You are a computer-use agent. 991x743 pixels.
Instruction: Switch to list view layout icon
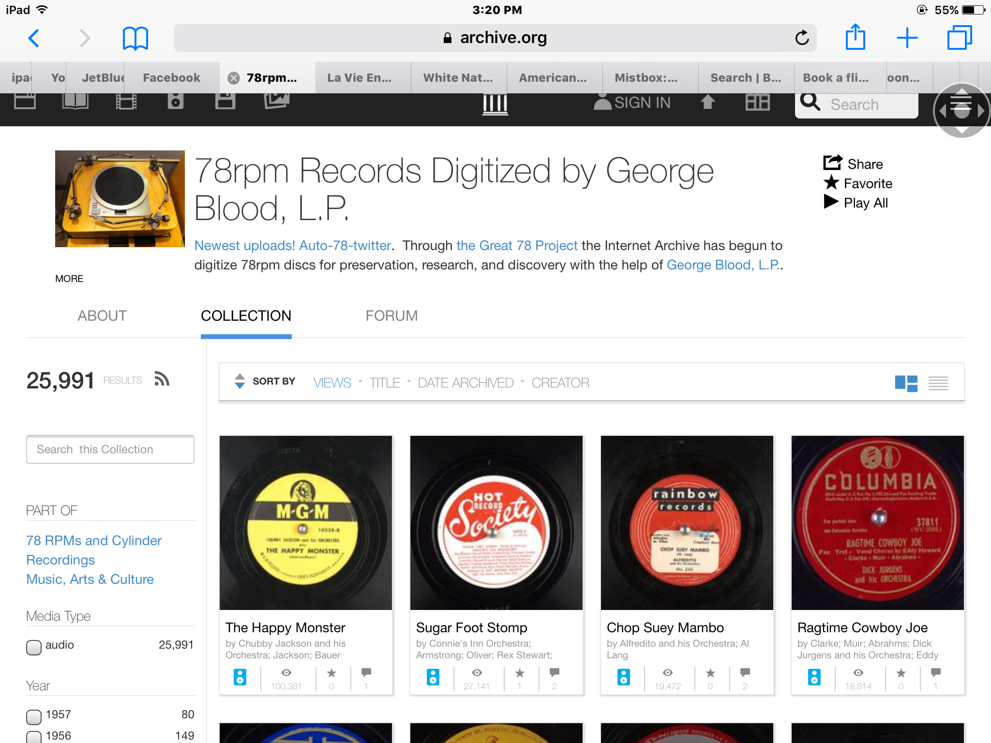click(938, 383)
